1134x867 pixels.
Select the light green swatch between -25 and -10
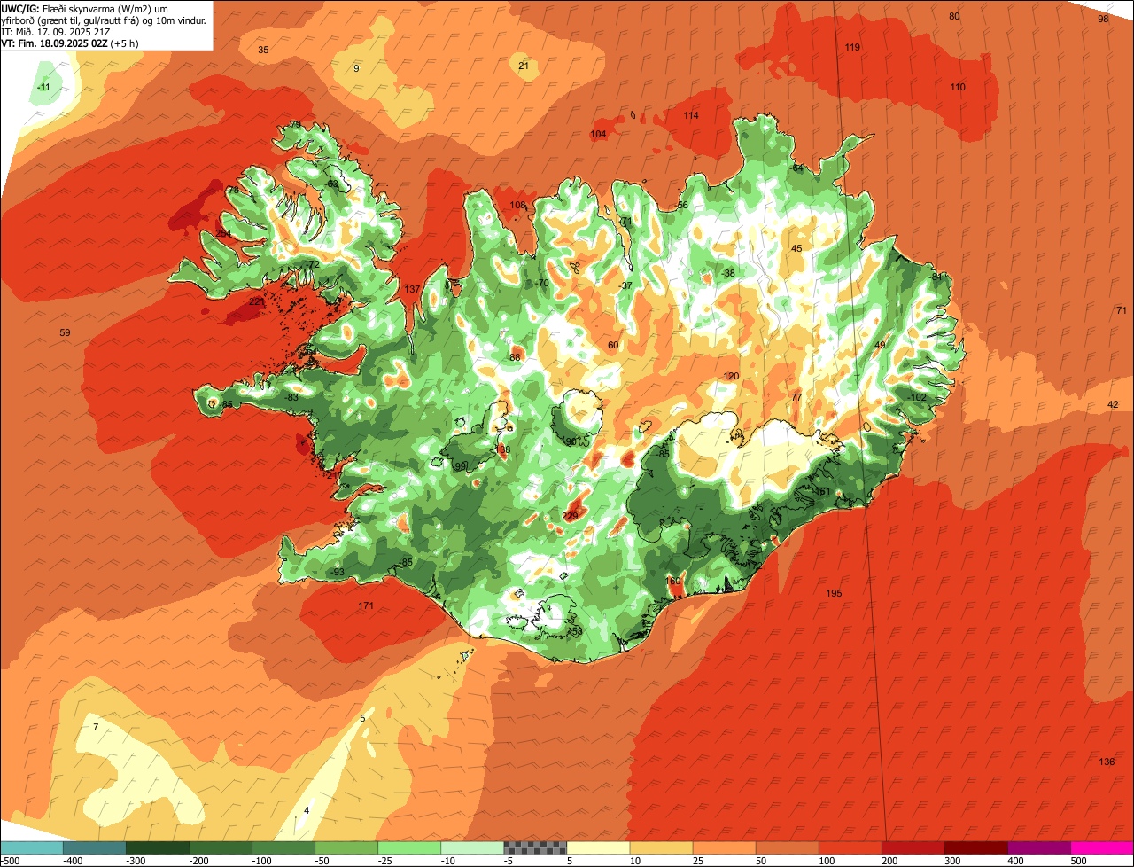pyautogui.click(x=409, y=847)
